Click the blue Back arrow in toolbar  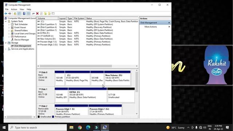(x=6, y=13)
